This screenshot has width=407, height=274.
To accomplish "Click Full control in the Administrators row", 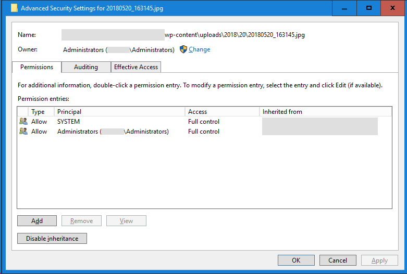I will tap(204, 132).
